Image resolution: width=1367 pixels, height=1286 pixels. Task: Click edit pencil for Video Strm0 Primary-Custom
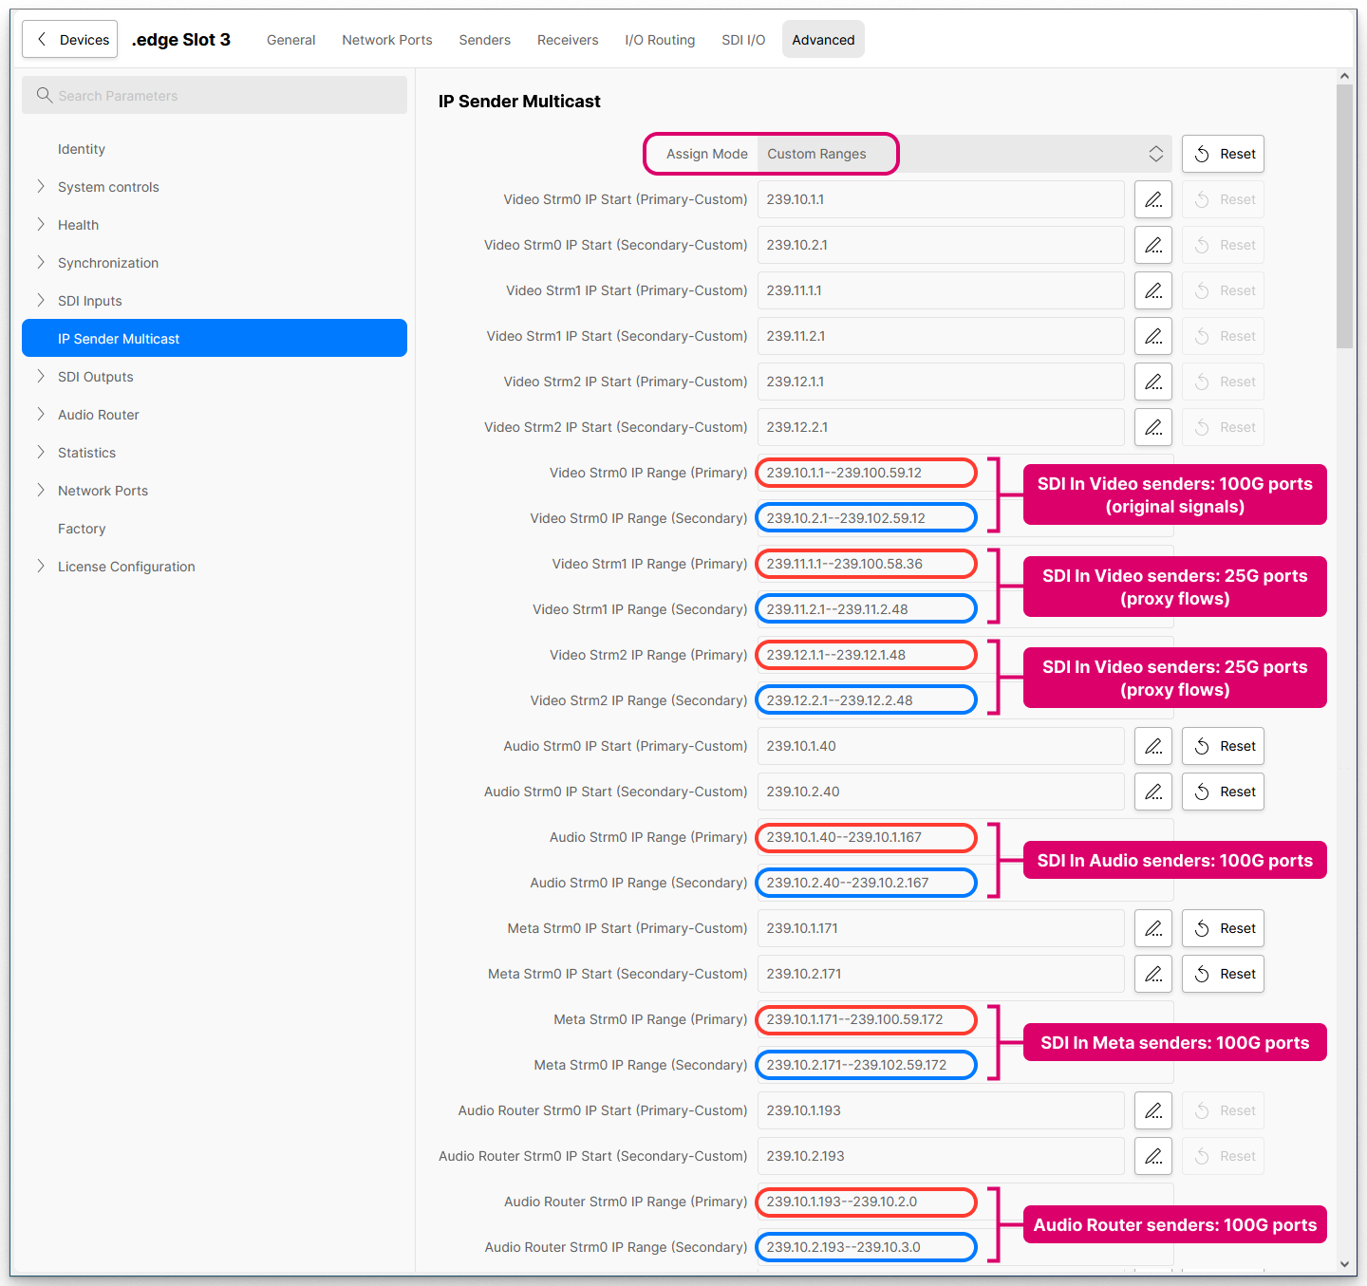[x=1152, y=199]
